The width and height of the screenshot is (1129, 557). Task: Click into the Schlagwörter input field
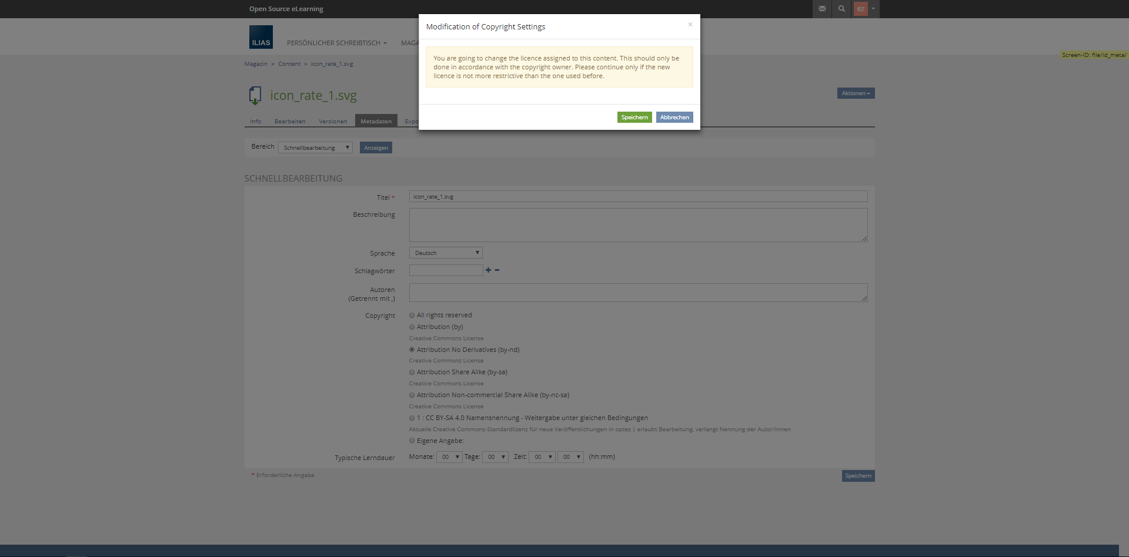click(x=446, y=270)
